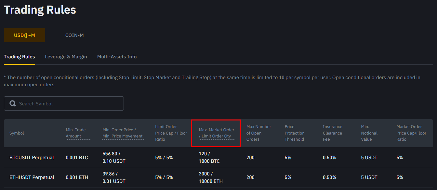Viewport: 437px width, 190px height.
Task: Click Market Order Price Cap/Floor header
Action: click(x=411, y=133)
